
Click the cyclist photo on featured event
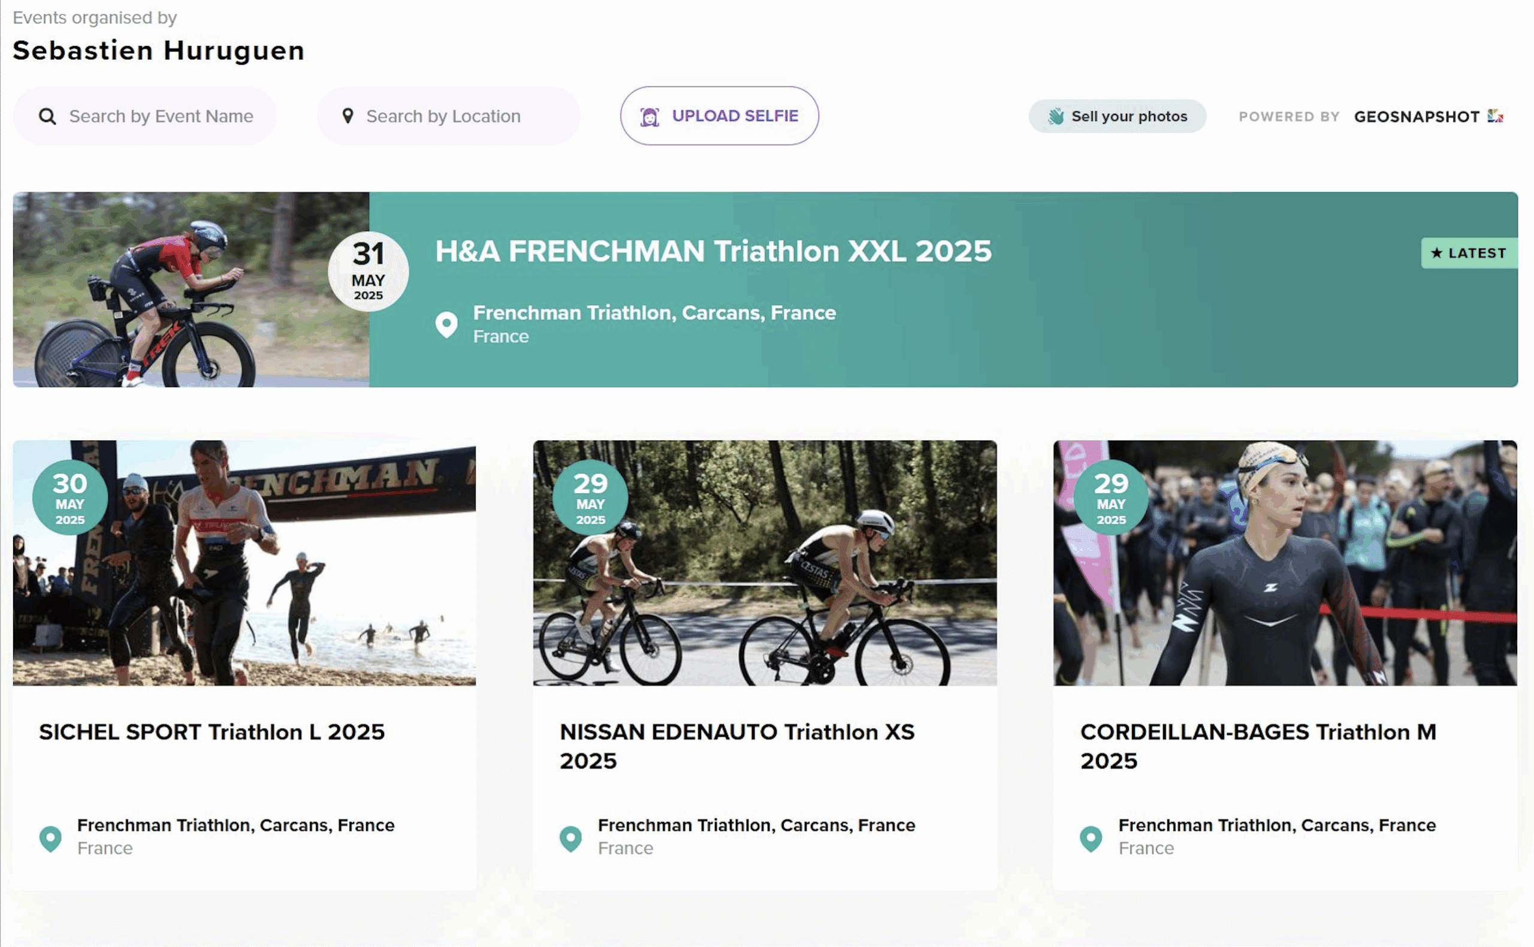click(191, 289)
